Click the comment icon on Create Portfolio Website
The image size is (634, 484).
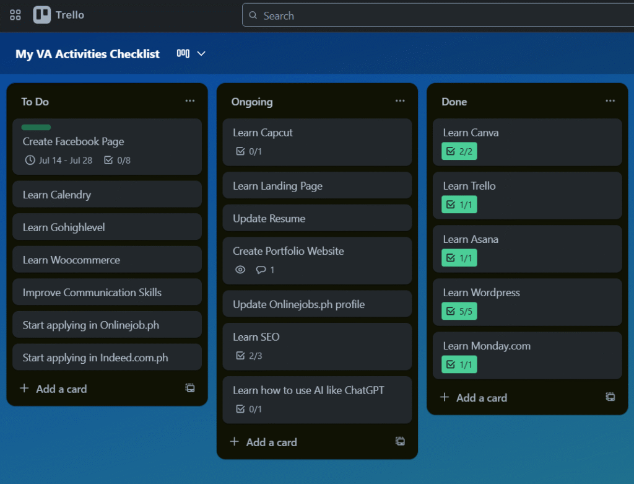[261, 270]
